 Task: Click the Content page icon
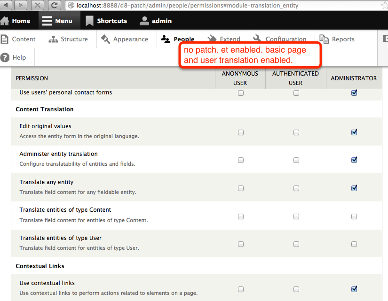[4, 39]
